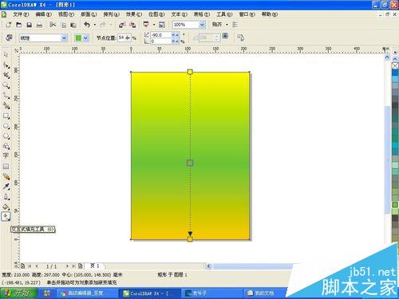
Task: Expand the Undo history arrow
Action: tap(95, 25)
